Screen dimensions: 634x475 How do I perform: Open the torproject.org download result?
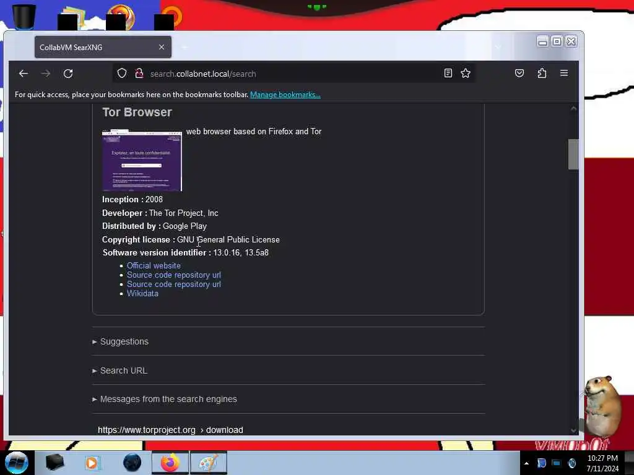[170, 430]
